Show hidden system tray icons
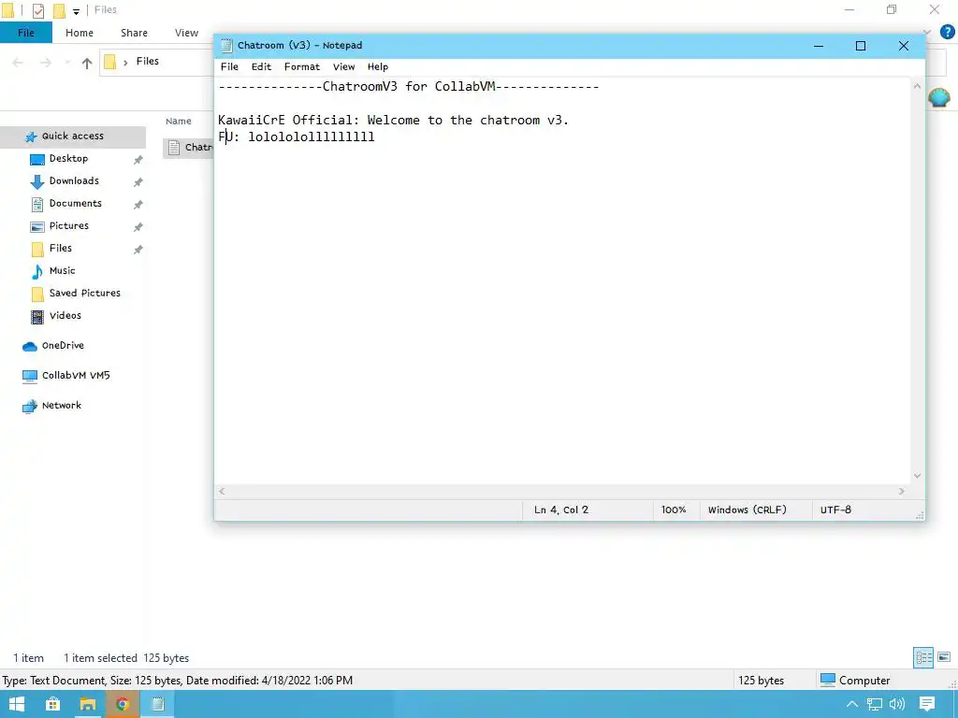The width and height of the screenshot is (958, 718). 851,705
